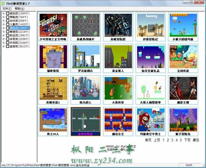
Task: Select the 沙漠冒险记 barney game thumbnail
Action: tap(151, 25)
